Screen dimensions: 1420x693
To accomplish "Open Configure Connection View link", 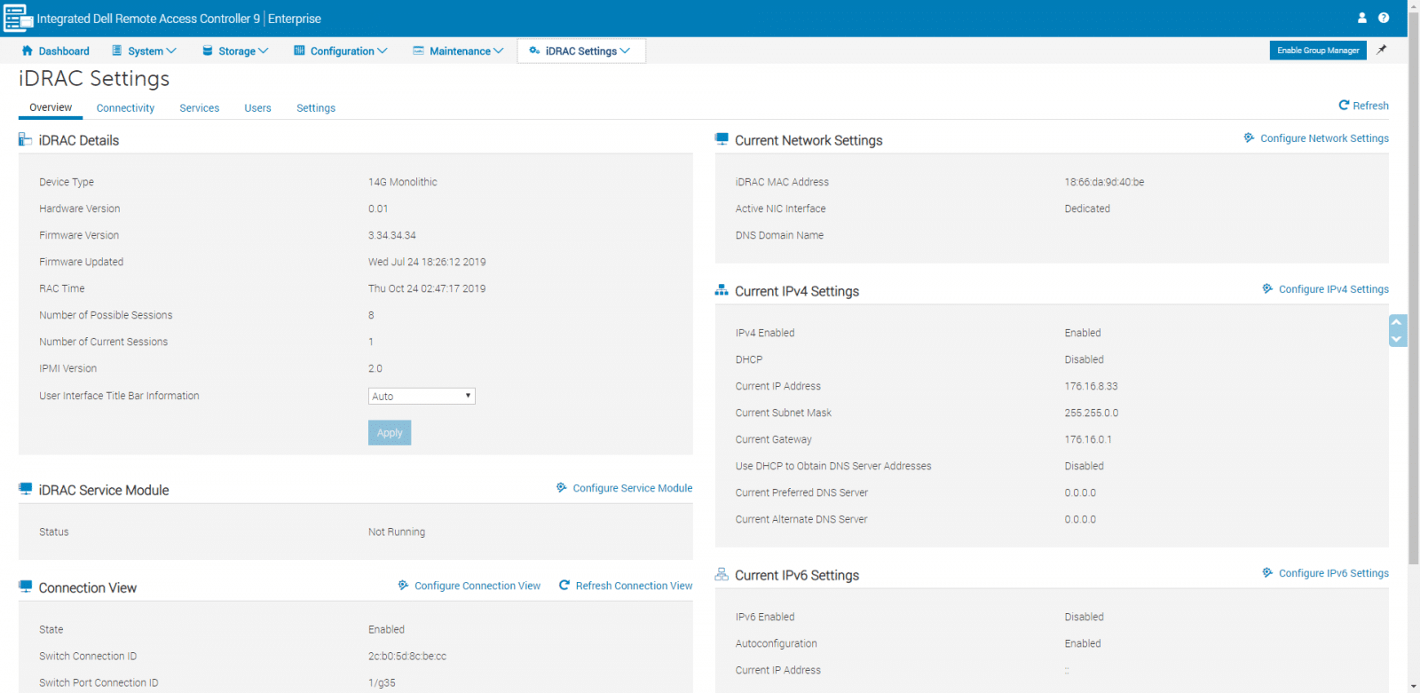I will 477,586.
